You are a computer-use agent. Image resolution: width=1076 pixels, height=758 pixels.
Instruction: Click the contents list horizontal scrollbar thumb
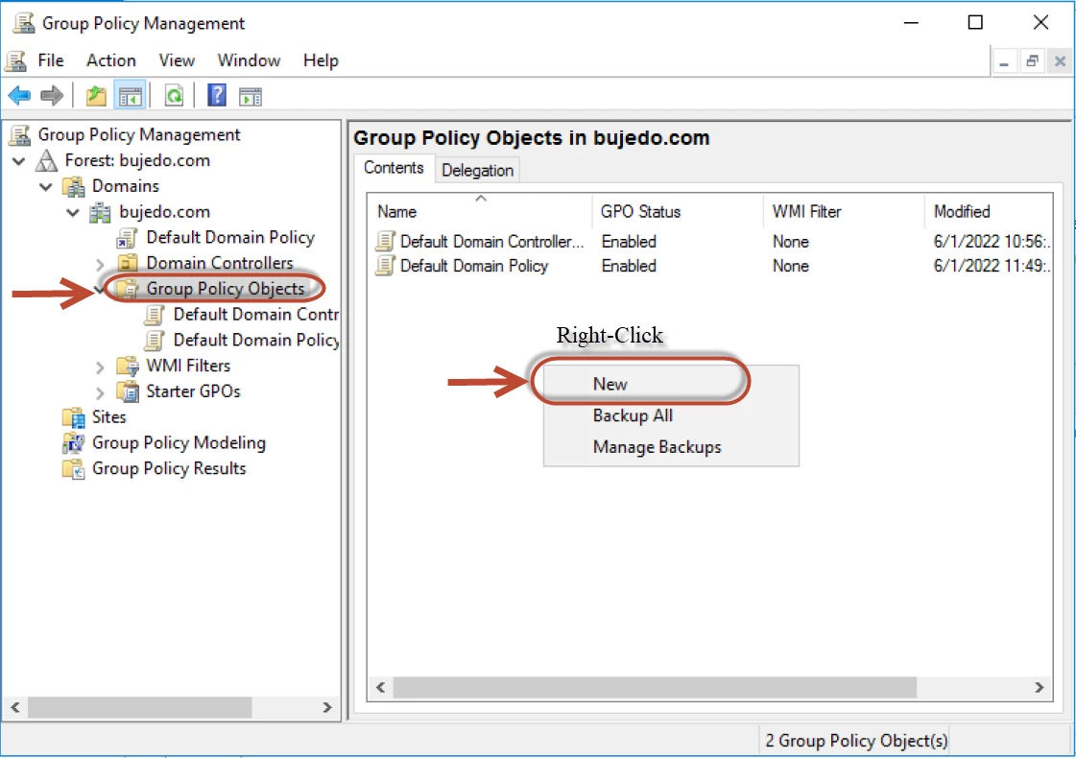655,687
